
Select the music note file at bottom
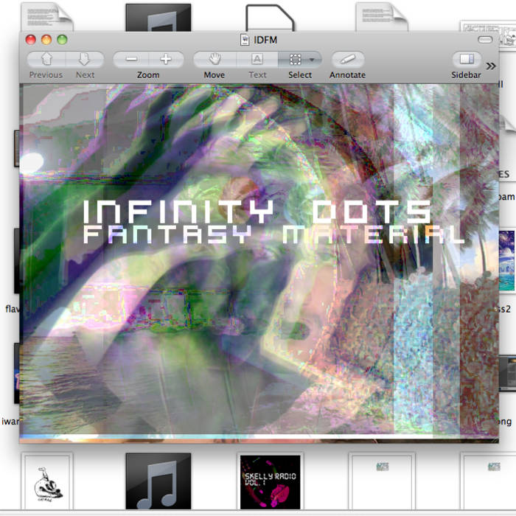point(158,483)
